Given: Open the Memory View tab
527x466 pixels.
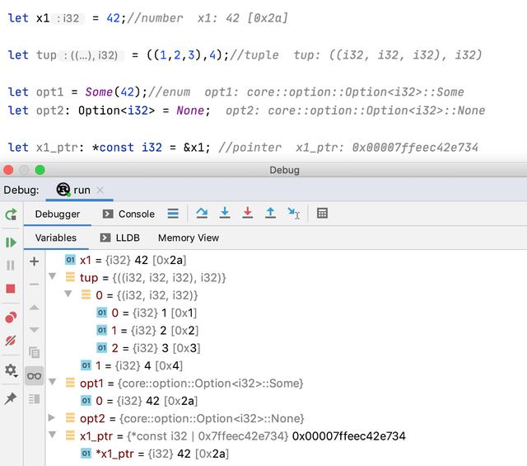Looking at the screenshot, I should pyautogui.click(x=189, y=238).
